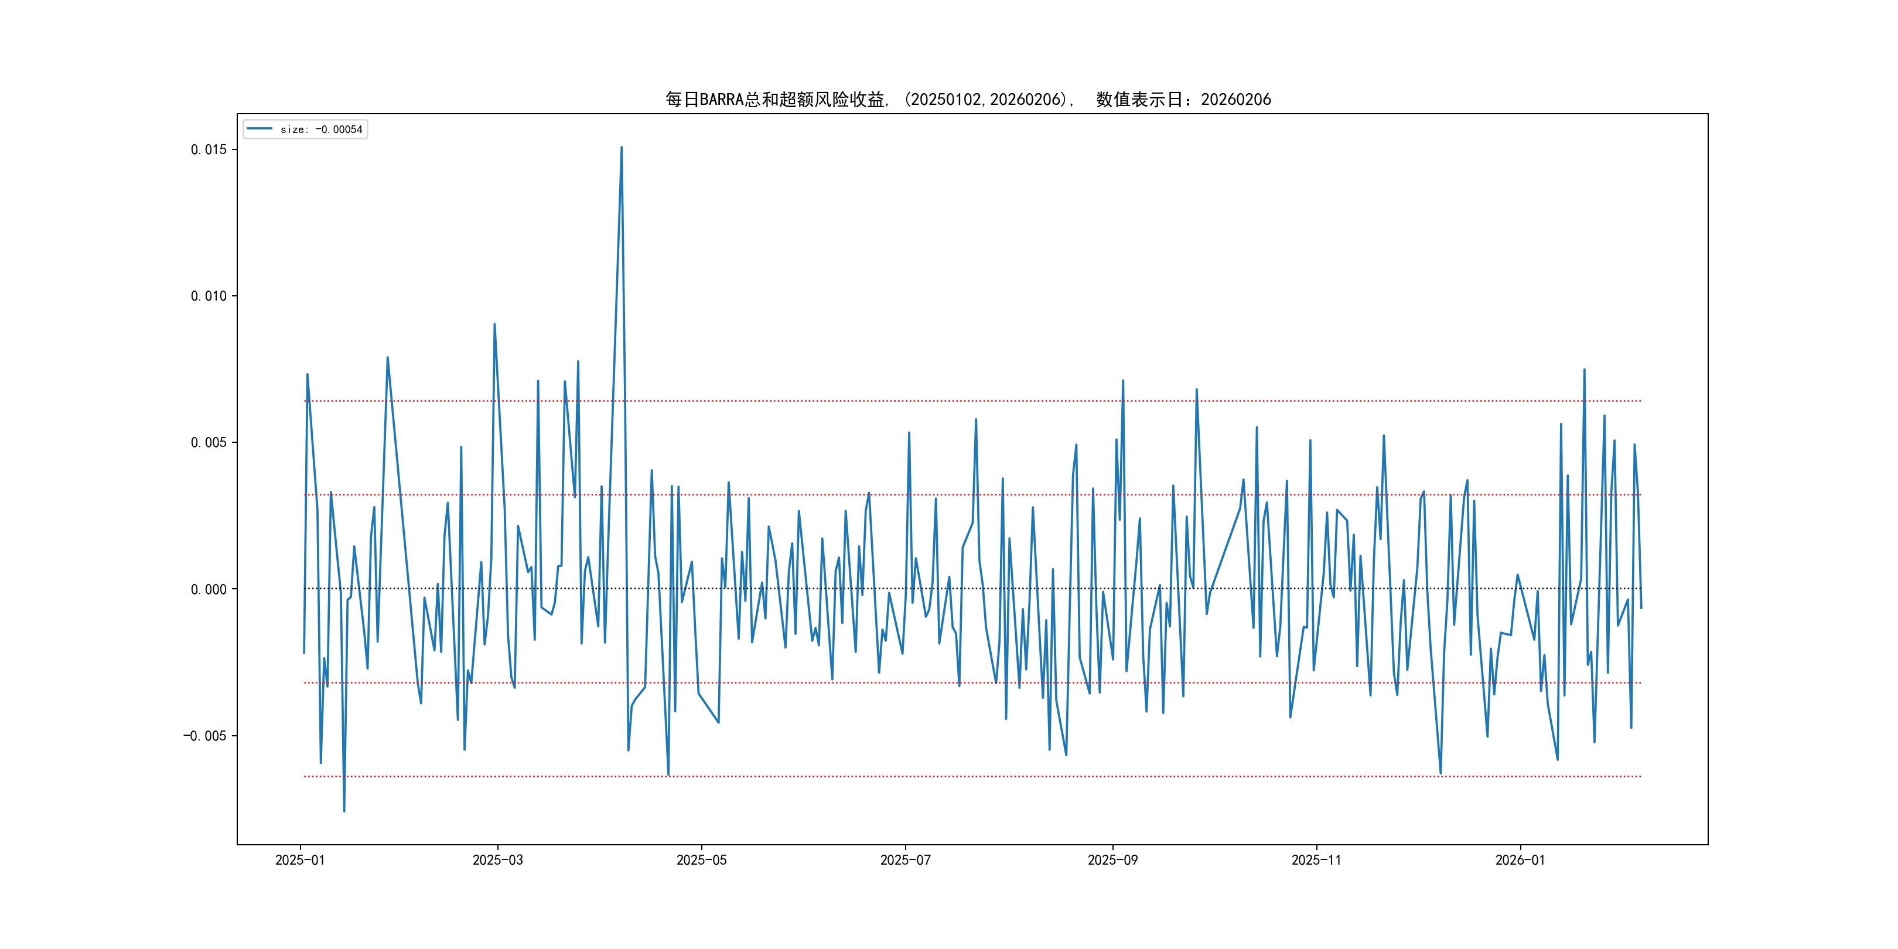Click the 2025-03 x-axis label

497,861
